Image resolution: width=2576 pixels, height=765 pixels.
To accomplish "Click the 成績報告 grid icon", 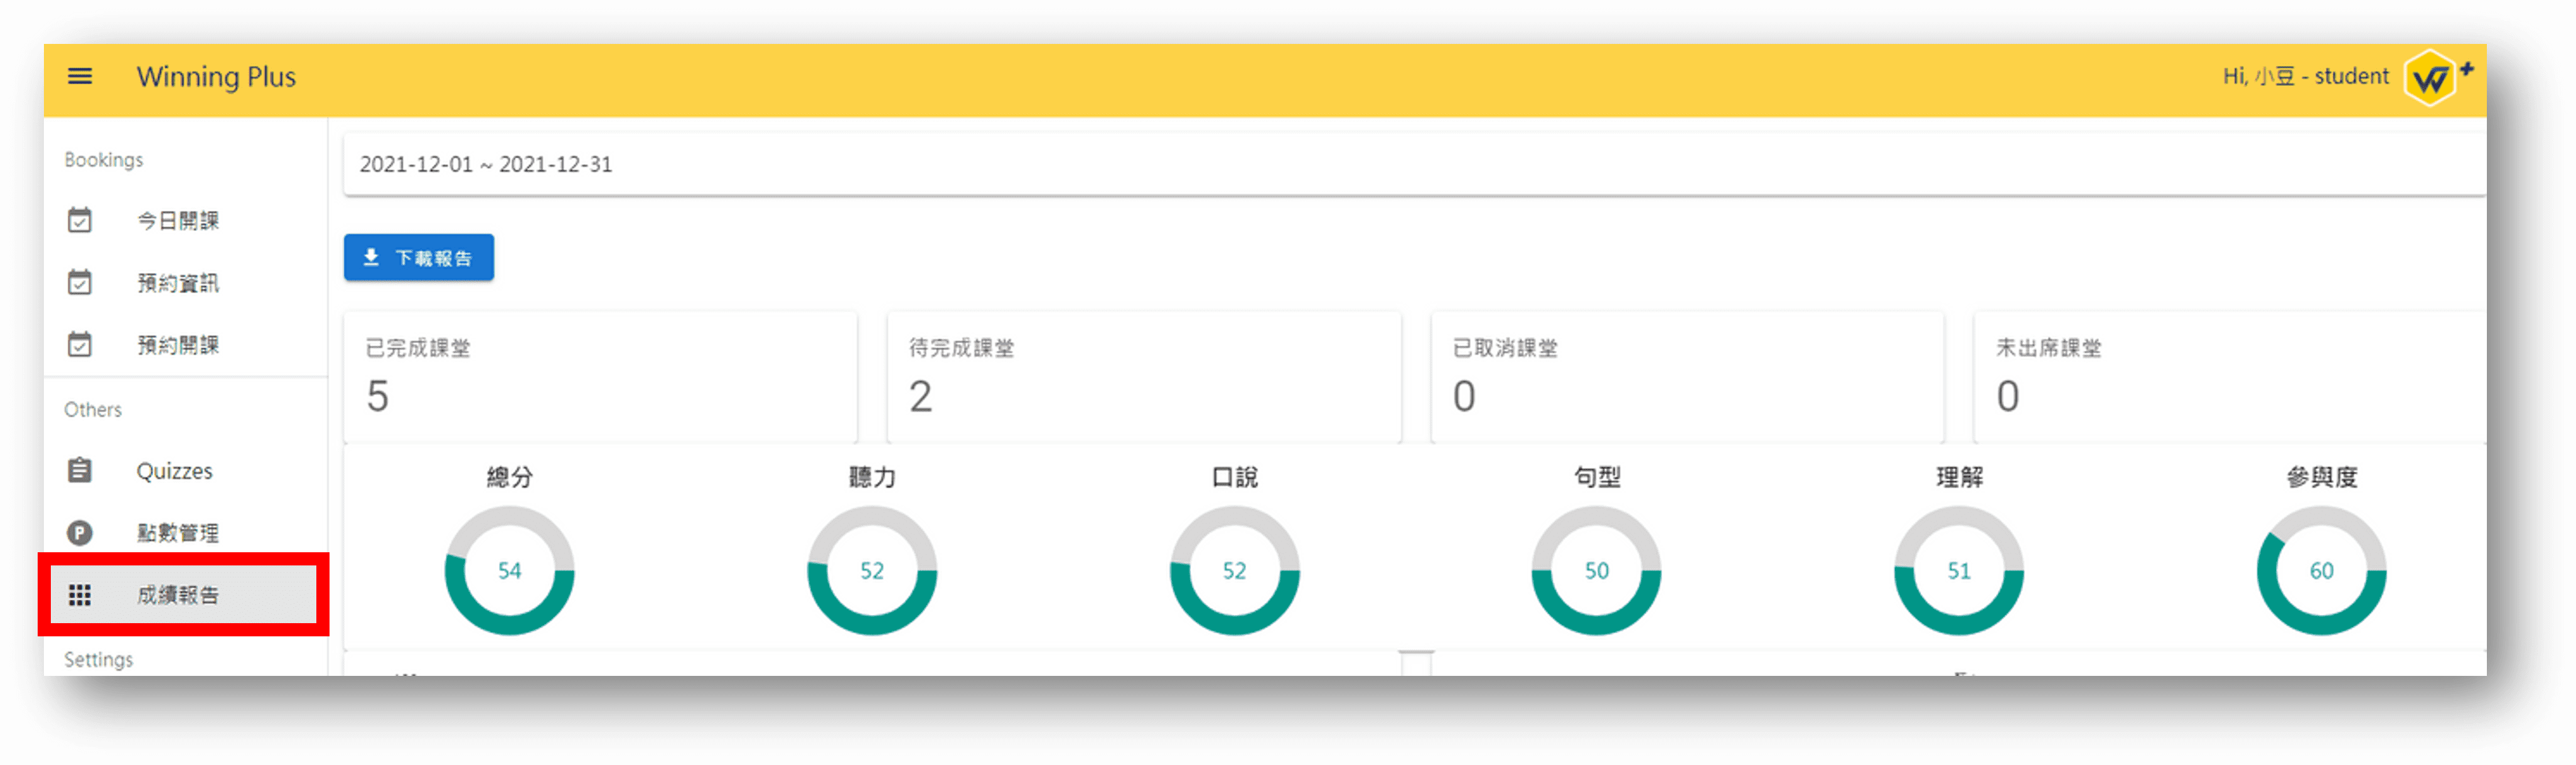I will pyautogui.click(x=80, y=595).
